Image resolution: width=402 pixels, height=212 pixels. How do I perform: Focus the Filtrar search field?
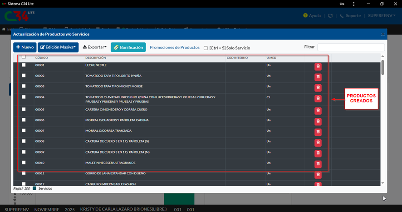click(351, 48)
